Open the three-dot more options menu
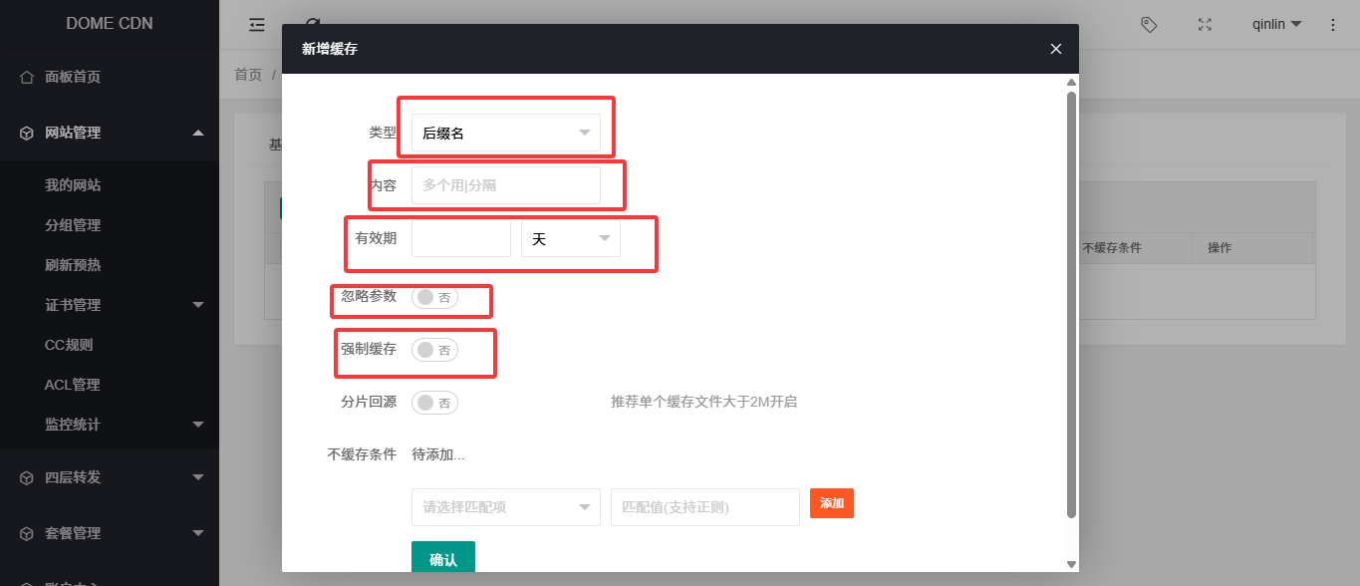1360x586 pixels. click(1333, 25)
